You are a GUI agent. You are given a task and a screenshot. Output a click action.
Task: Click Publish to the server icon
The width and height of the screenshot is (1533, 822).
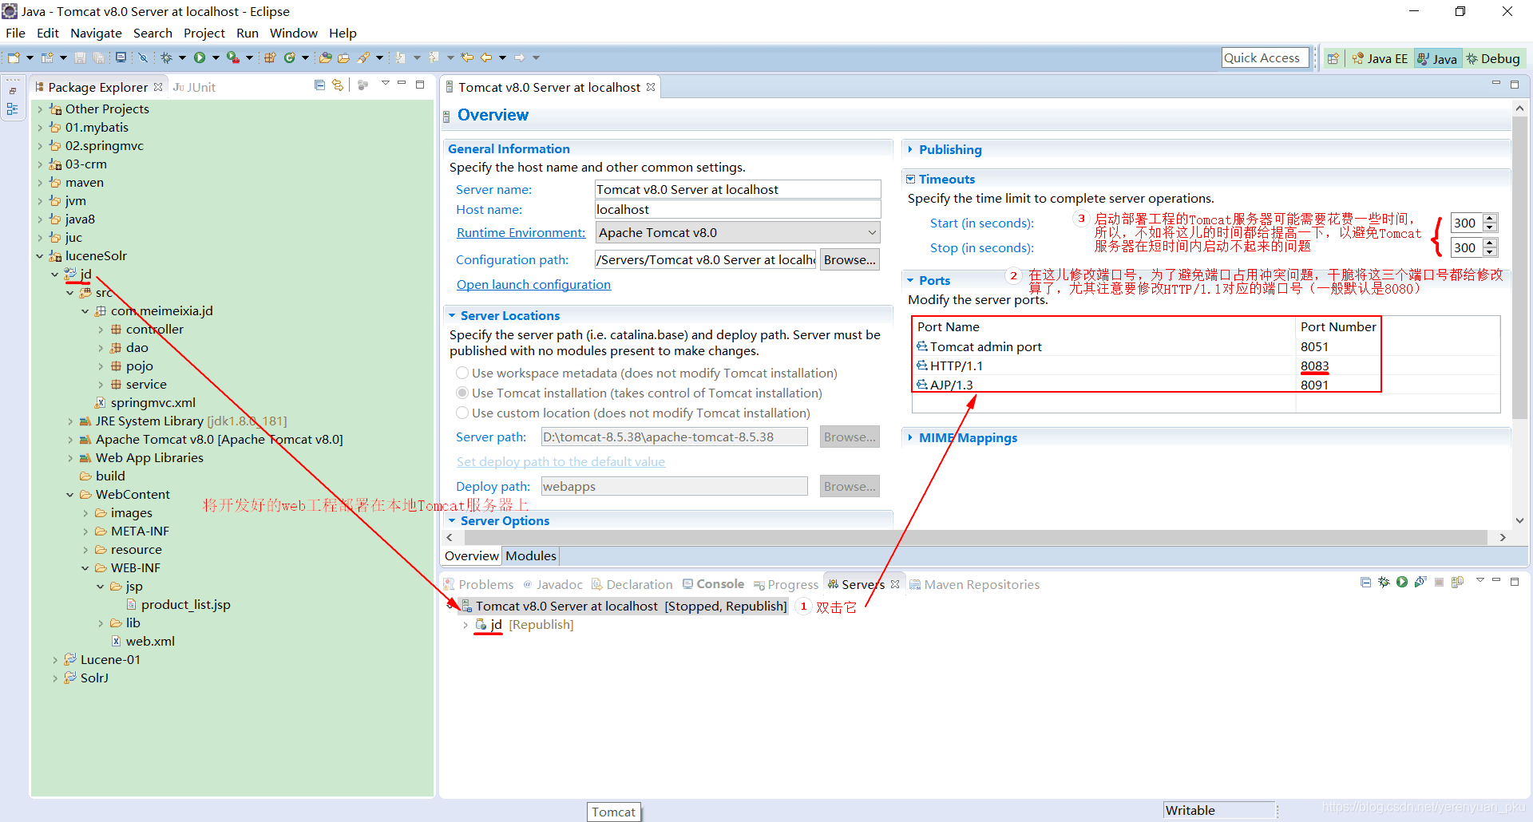pos(1457,583)
